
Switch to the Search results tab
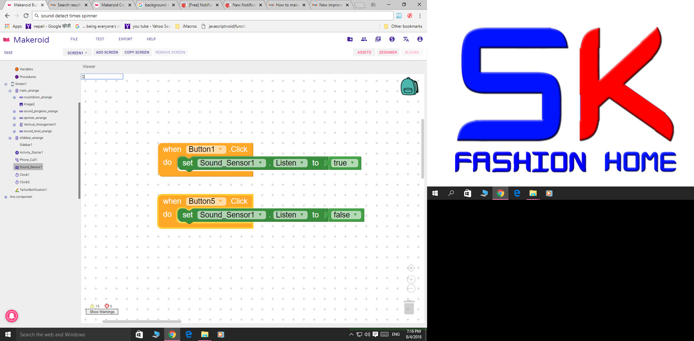[69, 5]
